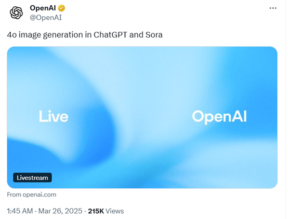The height and width of the screenshot is (219, 288).
Task: Click the 4o text starting the tweet
Action: coord(12,35)
